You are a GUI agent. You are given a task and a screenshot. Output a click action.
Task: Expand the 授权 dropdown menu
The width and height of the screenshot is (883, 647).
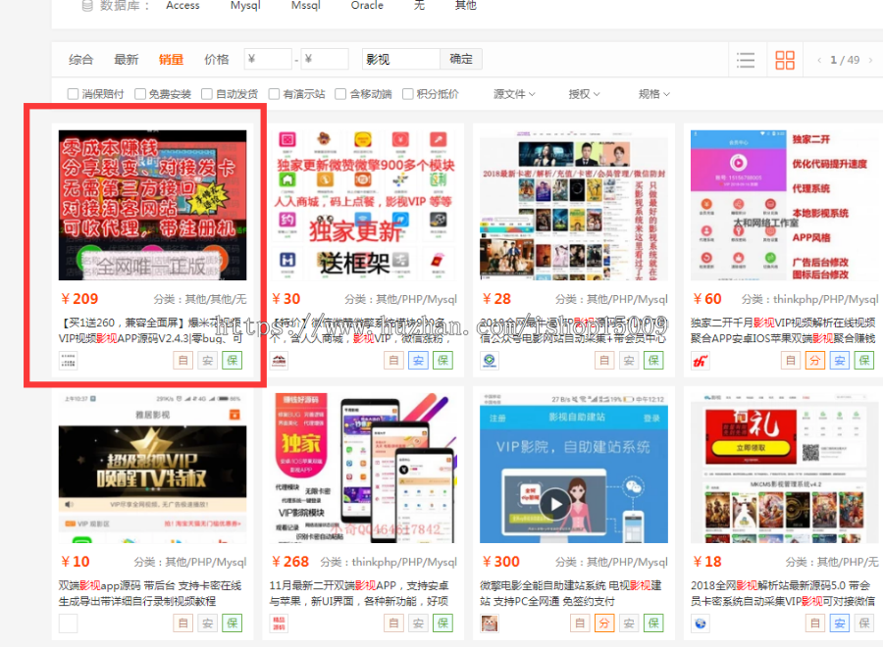[x=585, y=93]
